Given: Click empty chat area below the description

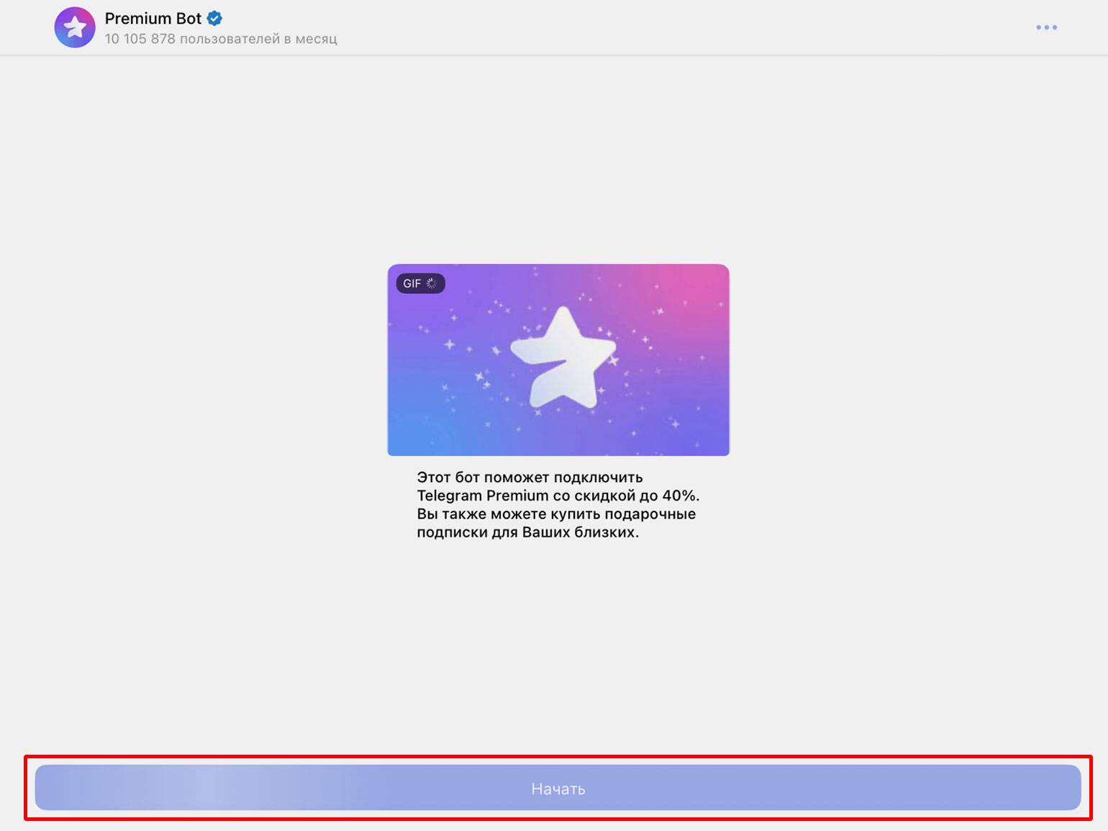Looking at the screenshot, I should (558, 648).
